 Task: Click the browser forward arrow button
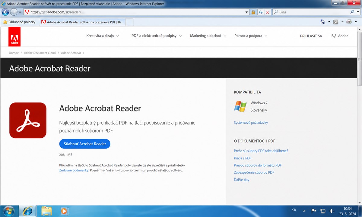(x=14, y=12)
